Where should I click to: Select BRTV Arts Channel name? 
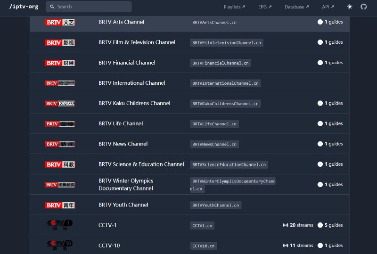(x=121, y=22)
